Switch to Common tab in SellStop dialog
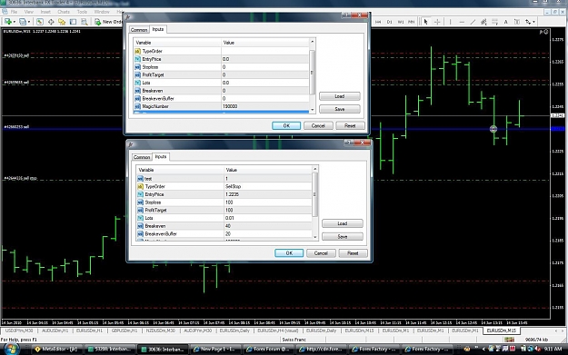 click(x=142, y=157)
